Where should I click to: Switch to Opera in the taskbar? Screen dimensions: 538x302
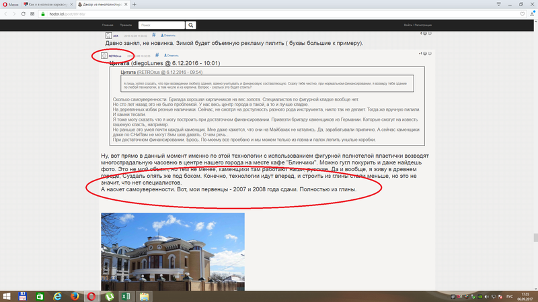(91, 296)
